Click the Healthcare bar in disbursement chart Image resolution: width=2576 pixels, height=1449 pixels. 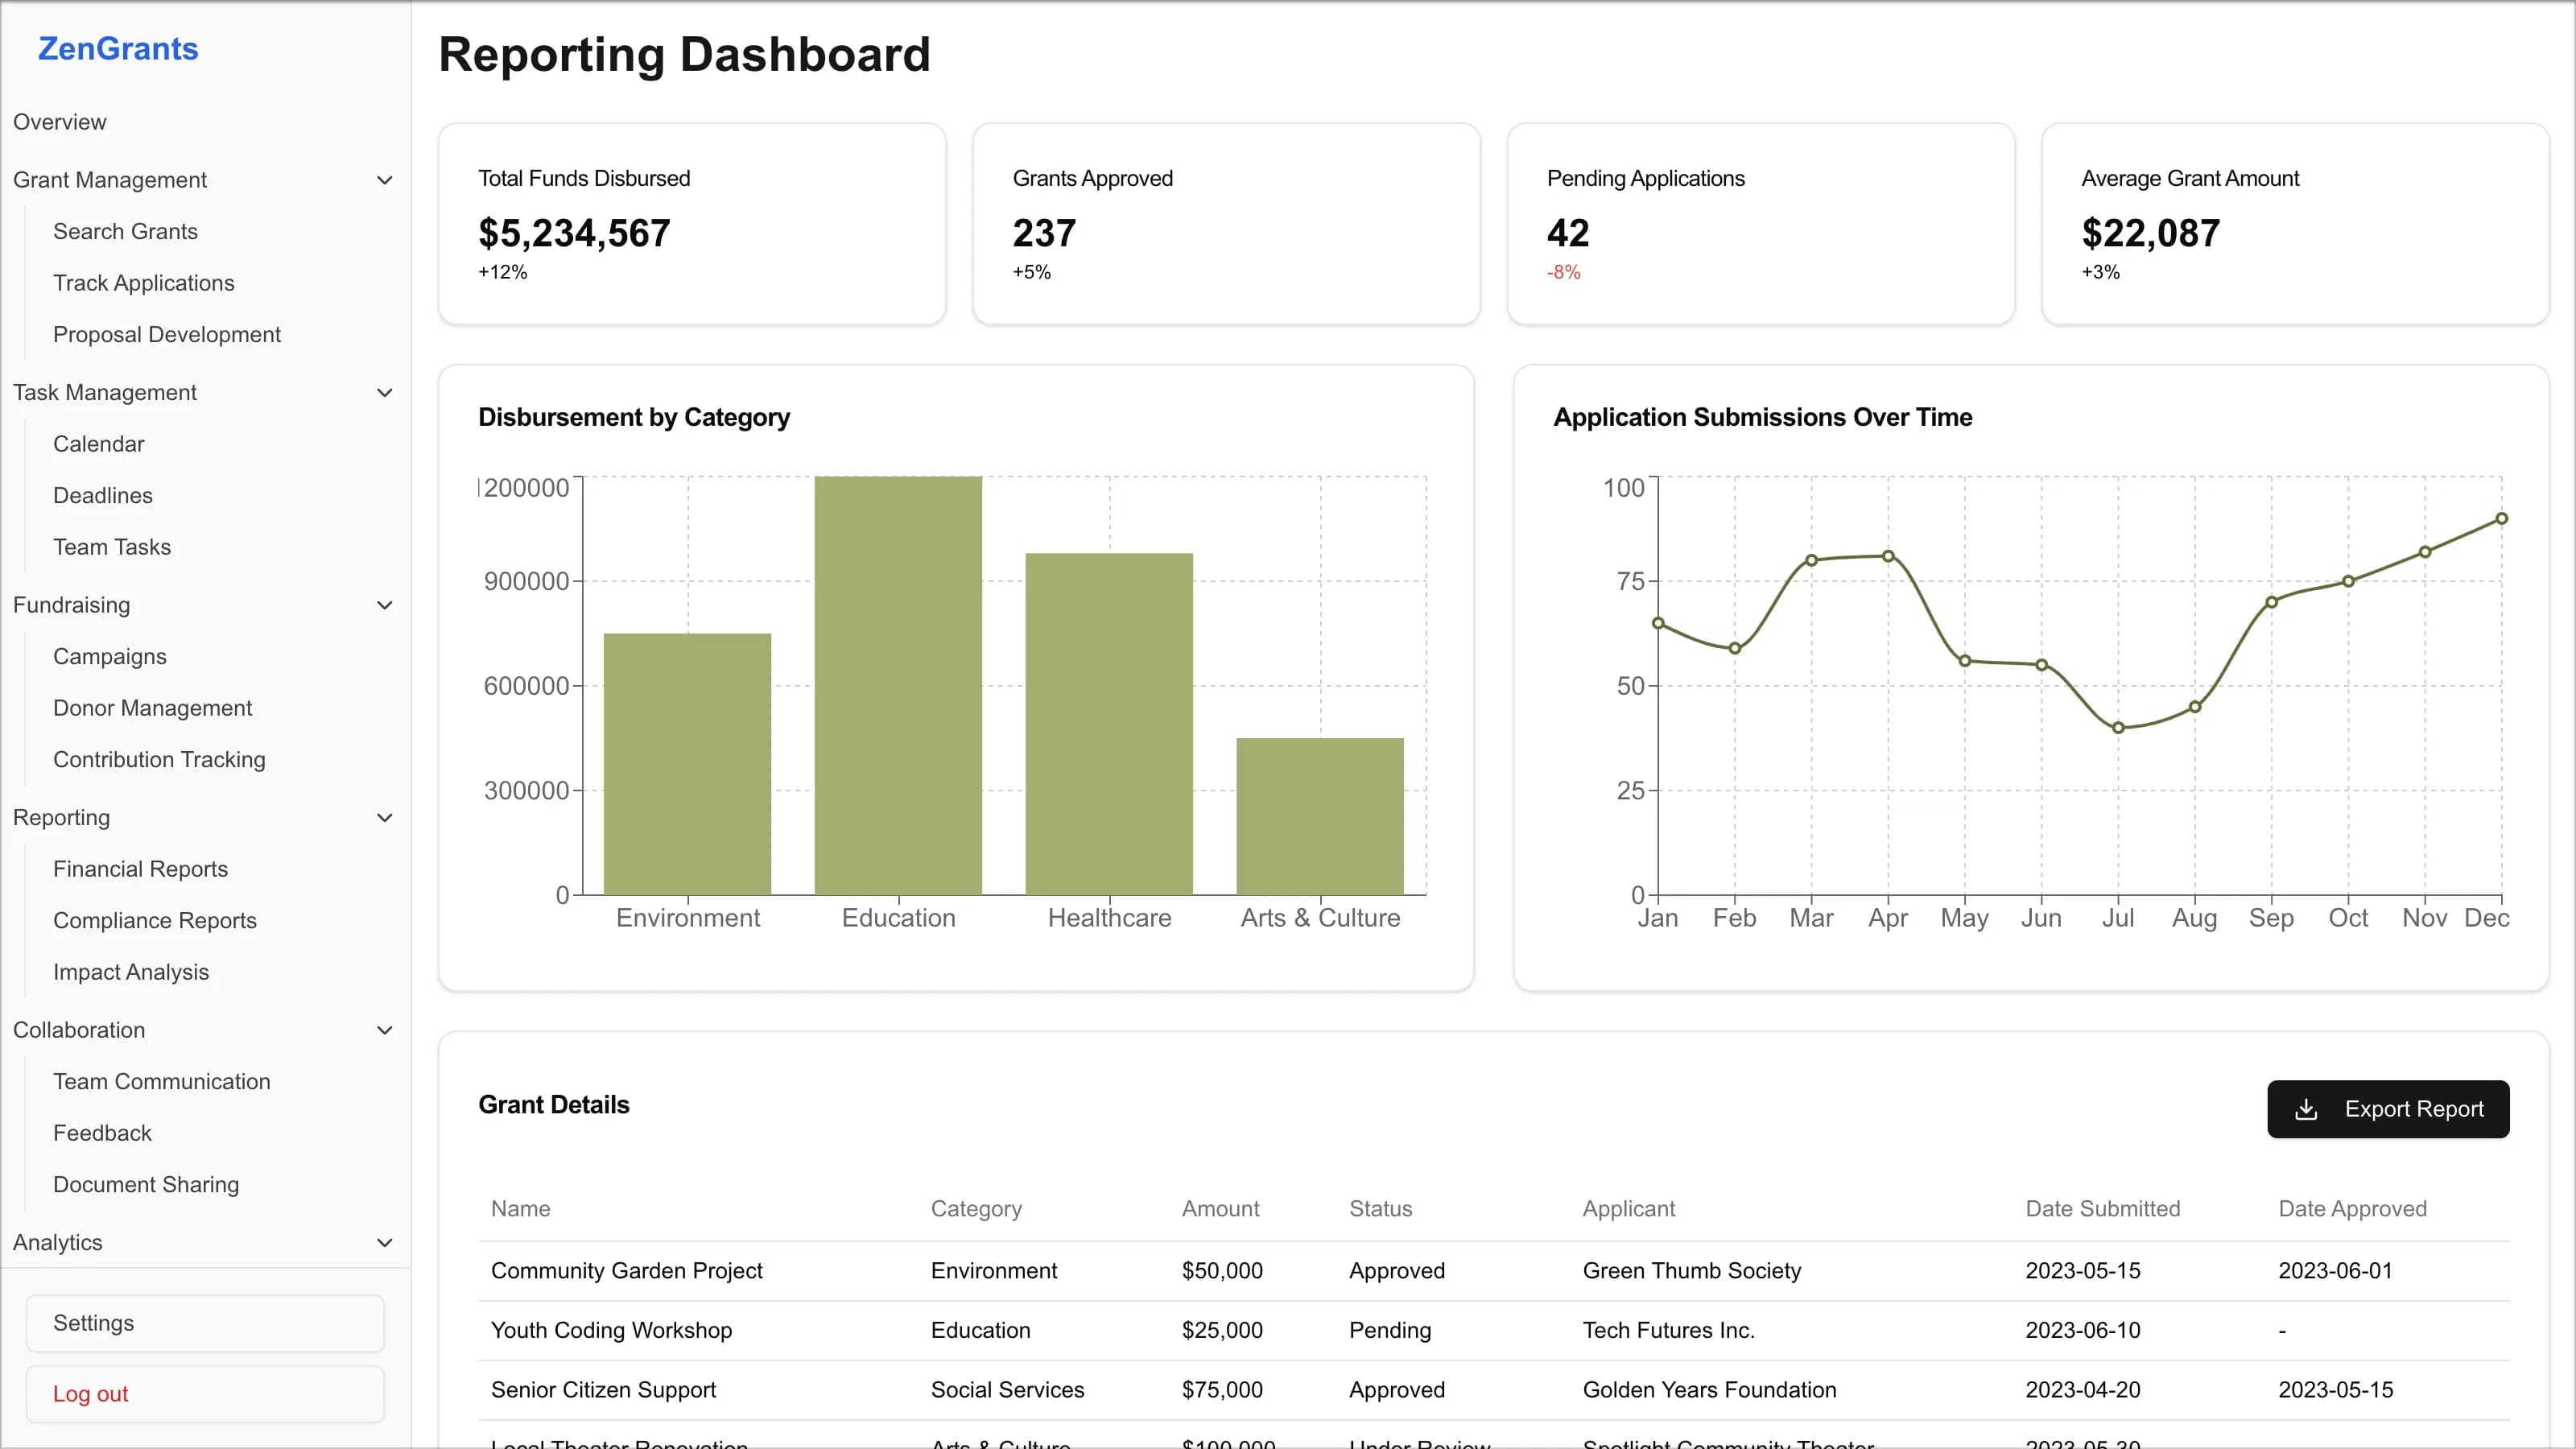tap(1109, 724)
